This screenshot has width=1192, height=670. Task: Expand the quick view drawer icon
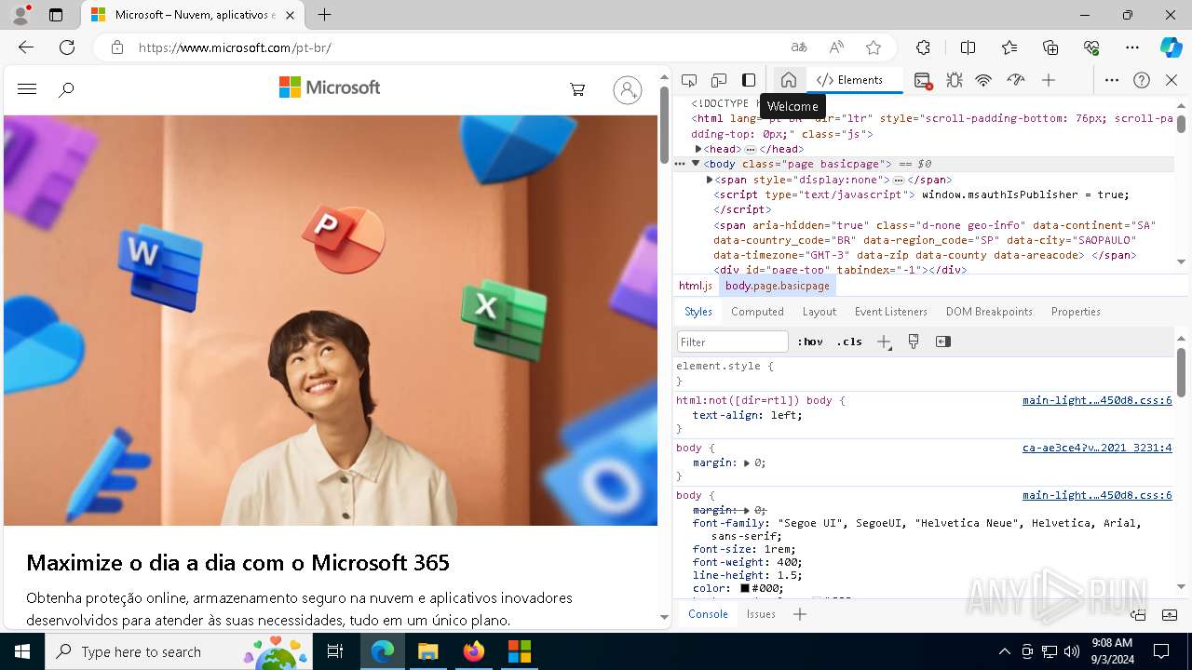tap(1170, 615)
